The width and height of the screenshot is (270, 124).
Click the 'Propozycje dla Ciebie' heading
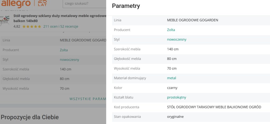[30, 117]
